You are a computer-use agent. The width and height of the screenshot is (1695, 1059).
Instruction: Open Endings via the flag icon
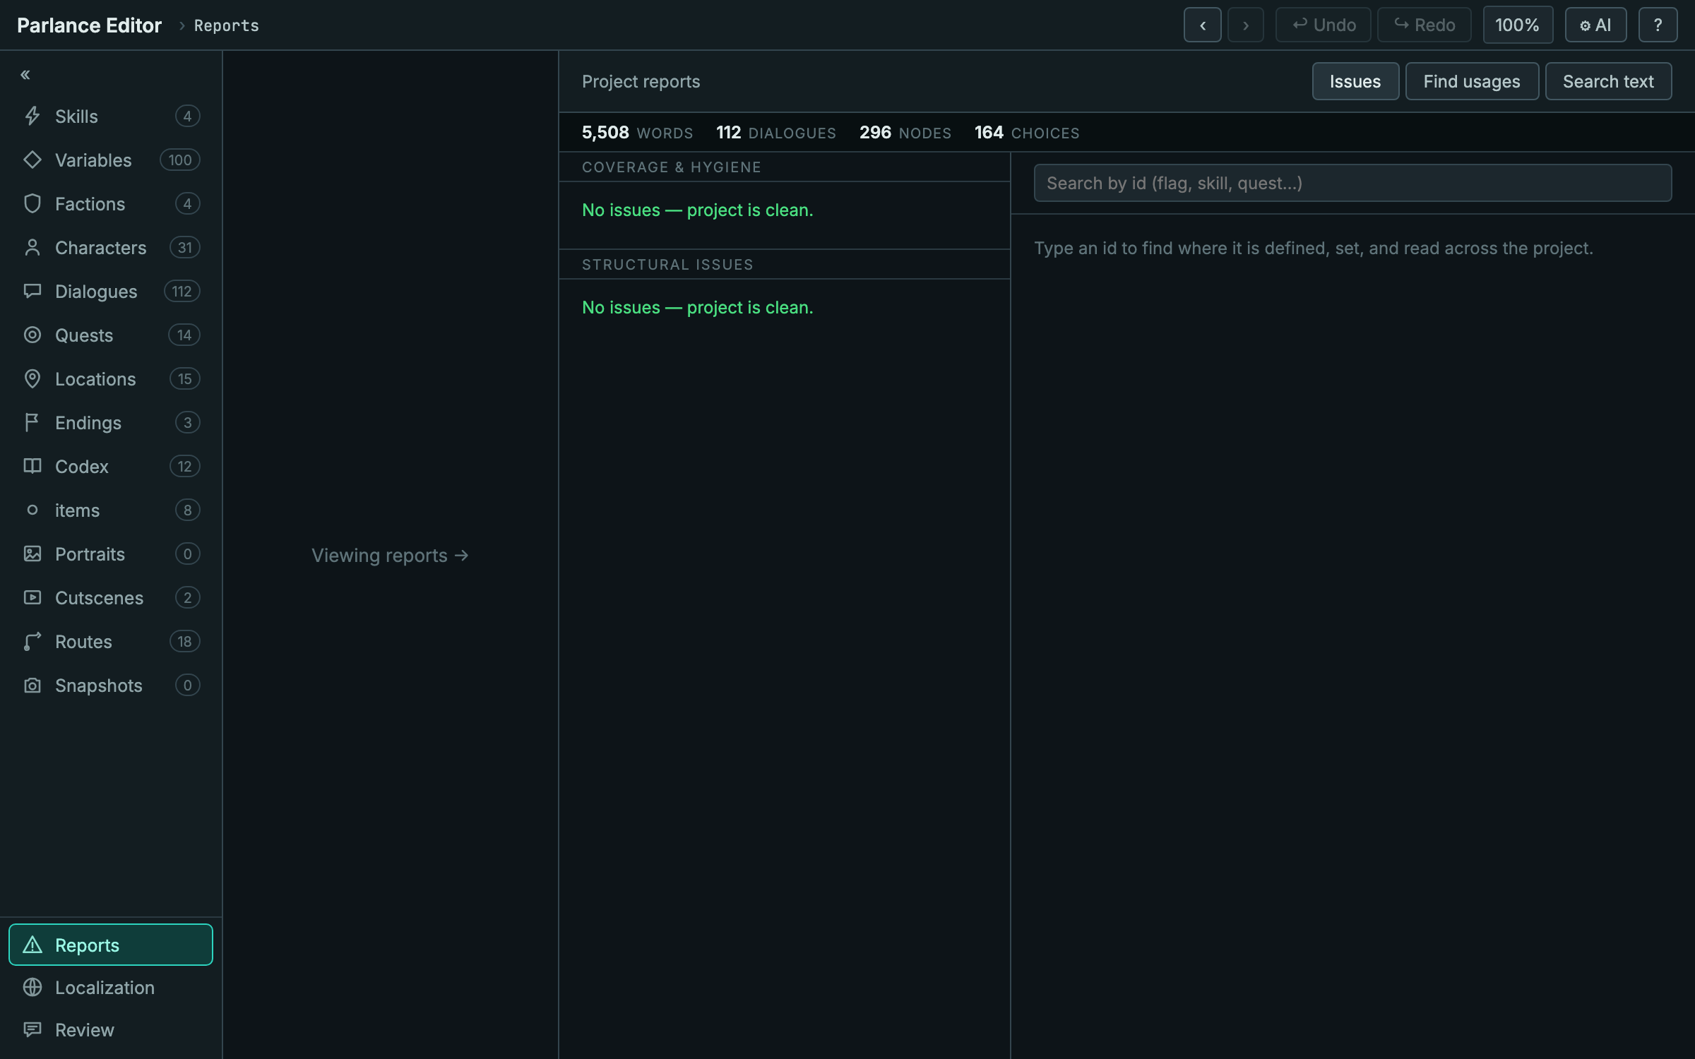pyautogui.click(x=32, y=422)
